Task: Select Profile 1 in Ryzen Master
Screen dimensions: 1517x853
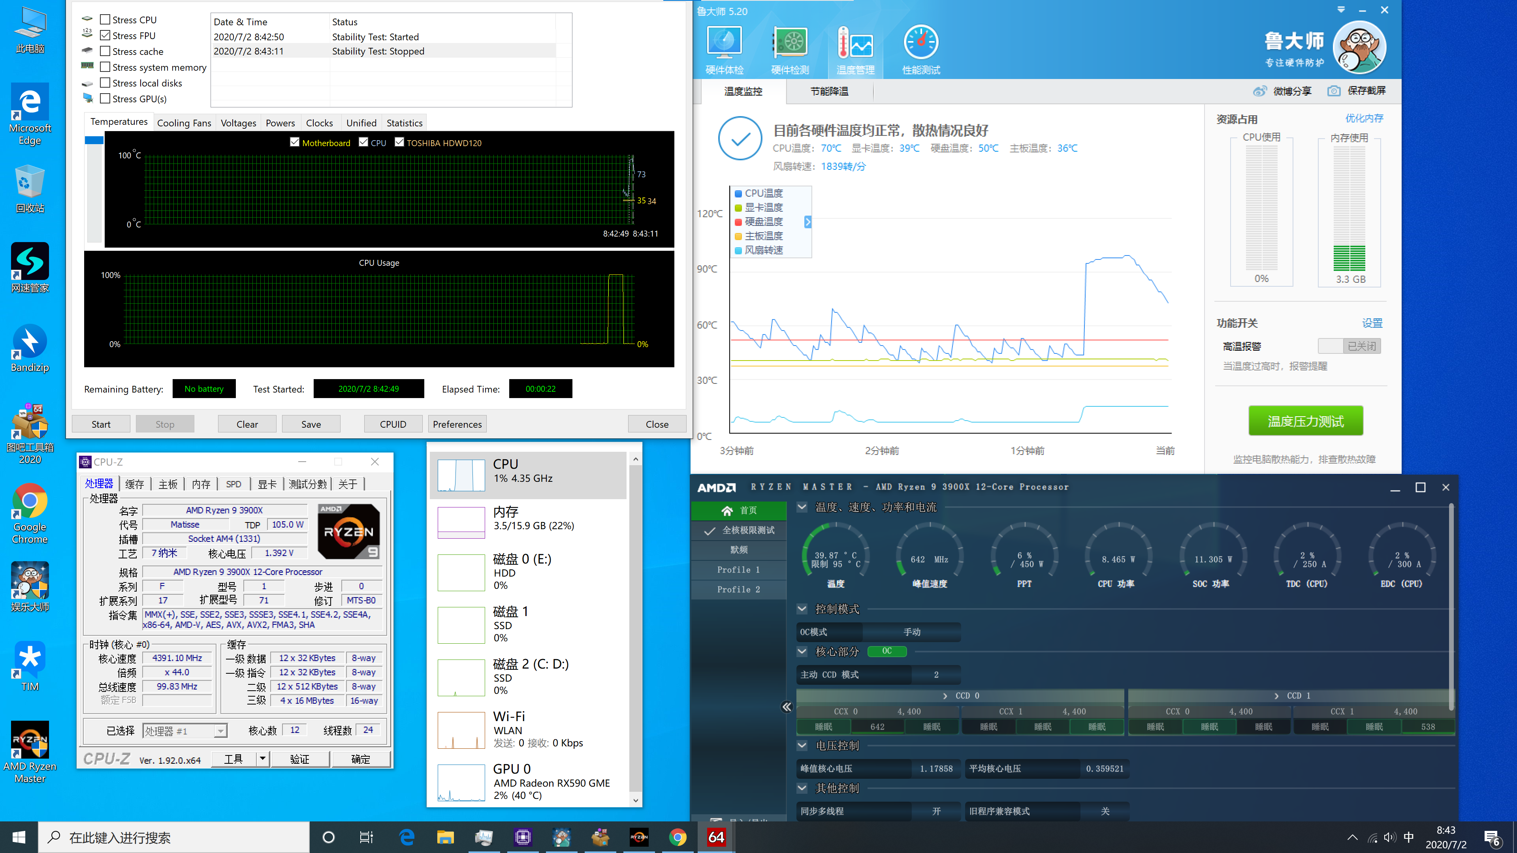Action: pos(738,569)
